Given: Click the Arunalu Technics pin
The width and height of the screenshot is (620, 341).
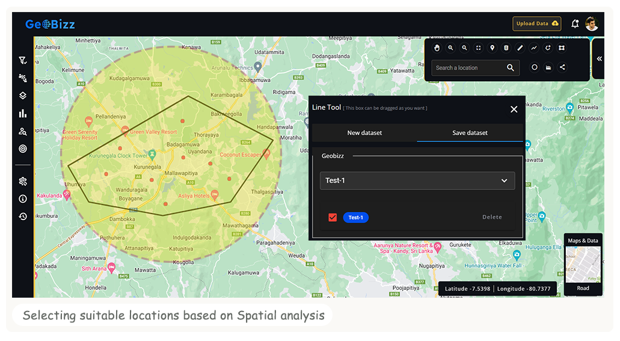Looking at the screenshot, I should (x=258, y=67).
